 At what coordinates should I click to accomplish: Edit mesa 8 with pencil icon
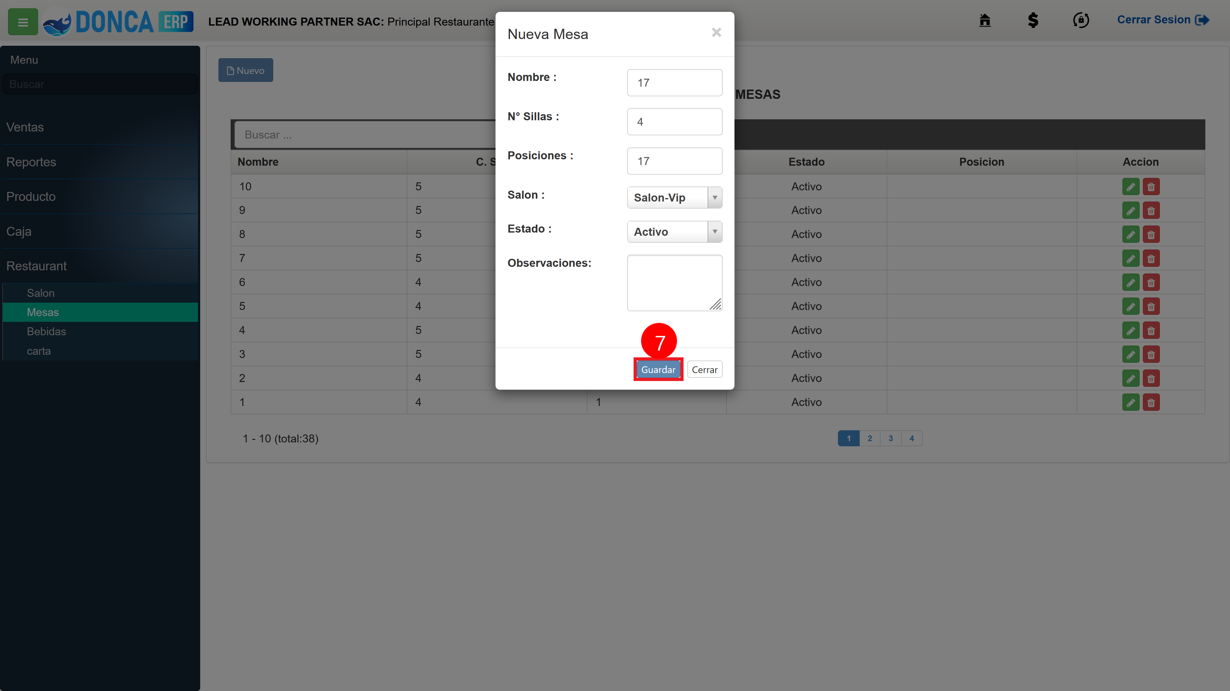pyautogui.click(x=1130, y=234)
